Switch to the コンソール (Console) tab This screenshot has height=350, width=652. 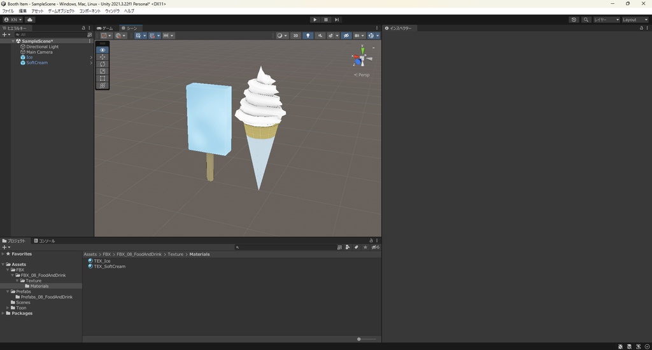click(45, 241)
